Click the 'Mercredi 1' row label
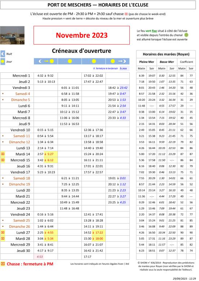199x281 pixels. click(21, 76)
